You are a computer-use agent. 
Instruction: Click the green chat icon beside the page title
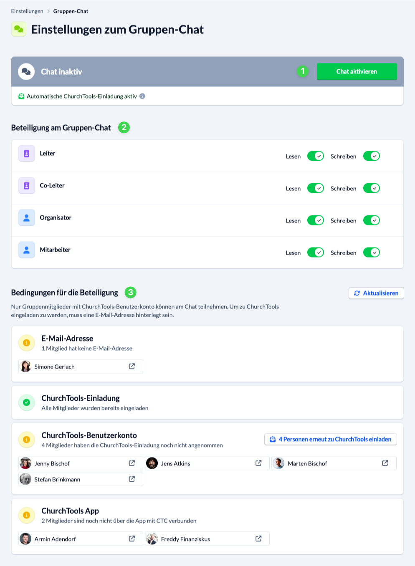pyautogui.click(x=18, y=29)
